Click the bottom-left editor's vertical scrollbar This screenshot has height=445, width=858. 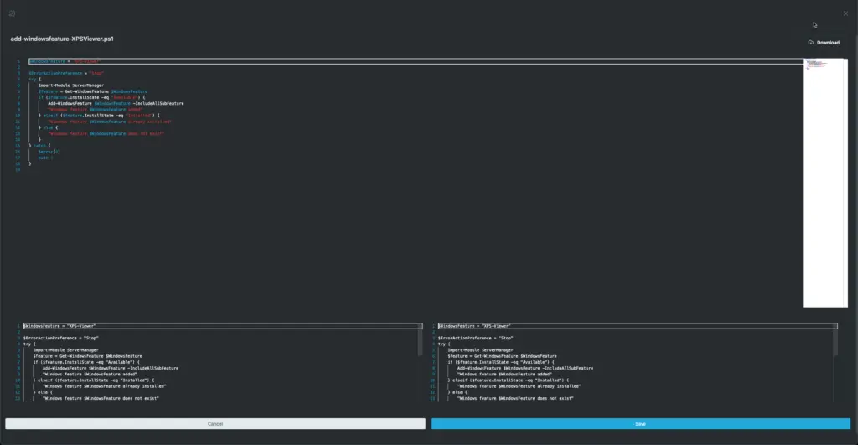coord(421,342)
